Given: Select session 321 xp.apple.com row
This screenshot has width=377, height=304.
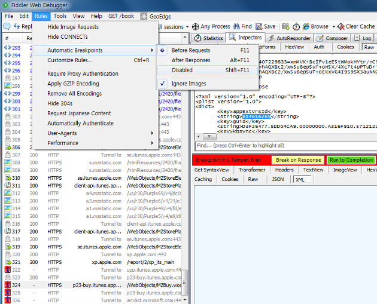Looking at the screenshot, I should click(93, 262).
